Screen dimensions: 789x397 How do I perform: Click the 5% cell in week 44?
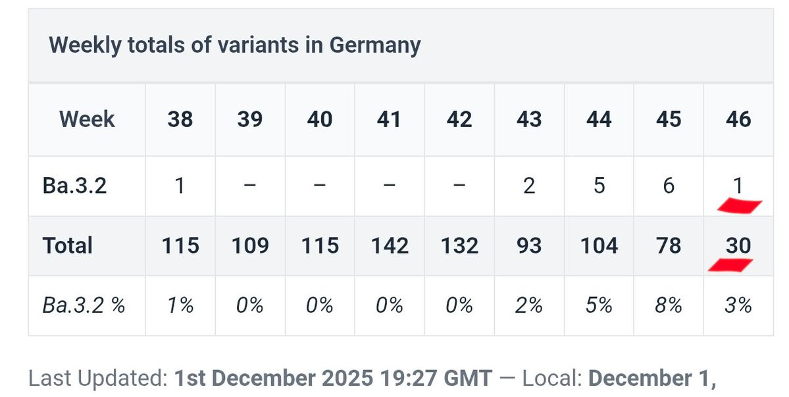point(598,305)
